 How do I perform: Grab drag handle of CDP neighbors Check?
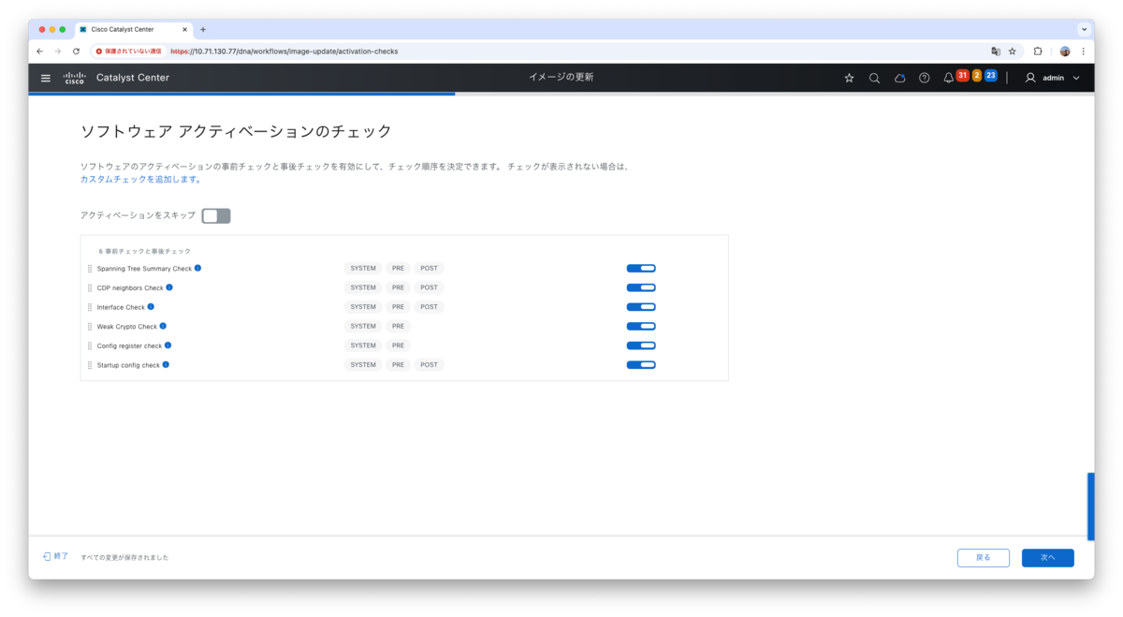tap(90, 287)
